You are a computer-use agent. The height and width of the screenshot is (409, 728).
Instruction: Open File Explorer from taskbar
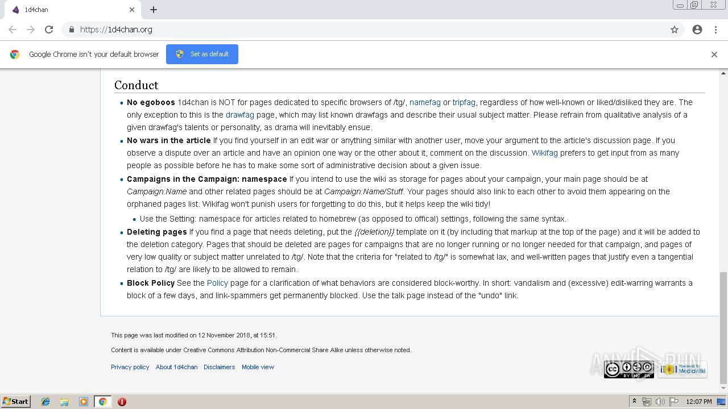(64, 402)
